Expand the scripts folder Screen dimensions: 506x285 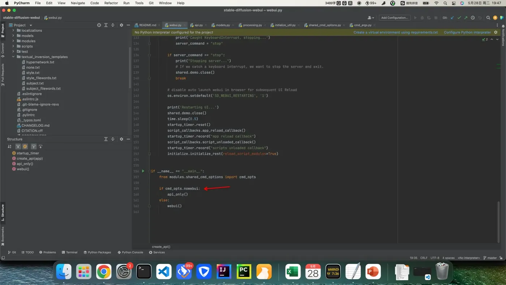click(x=13, y=46)
